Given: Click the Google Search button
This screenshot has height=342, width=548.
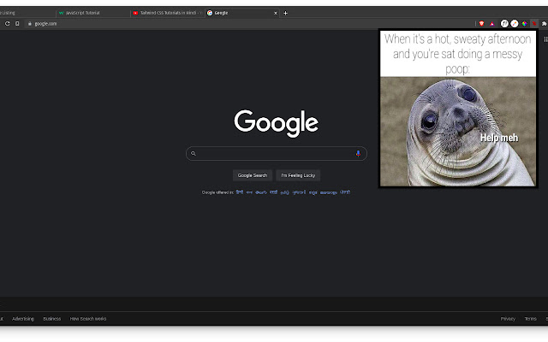Looking at the screenshot, I should tap(253, 175).
